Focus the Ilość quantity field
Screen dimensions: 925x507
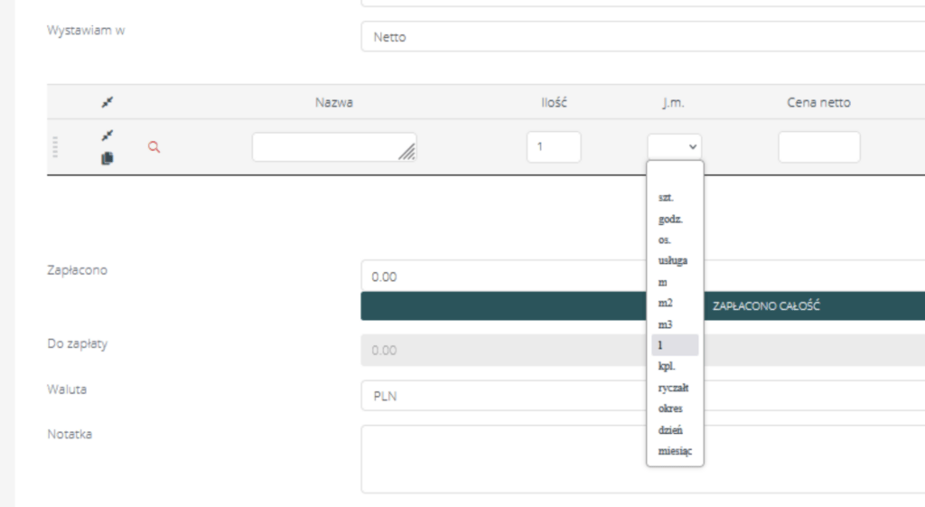tap(553, 146)
